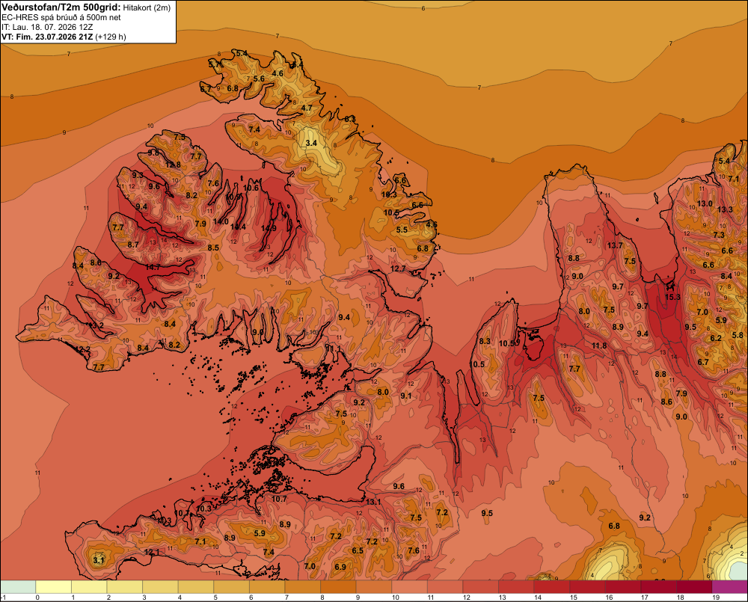Select the pale green swatch at legend start
This screenshot has height=602, width=748.
pyautogui.click(x=18, y=587)
